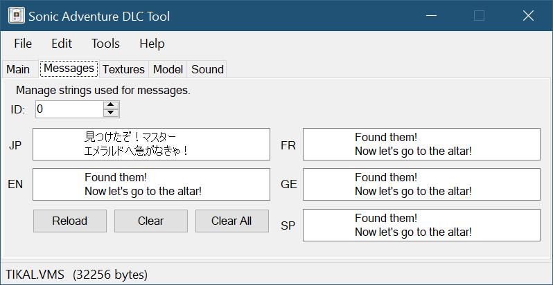Edit the SP message text box
Screen dimensions: 553x285
421,226
